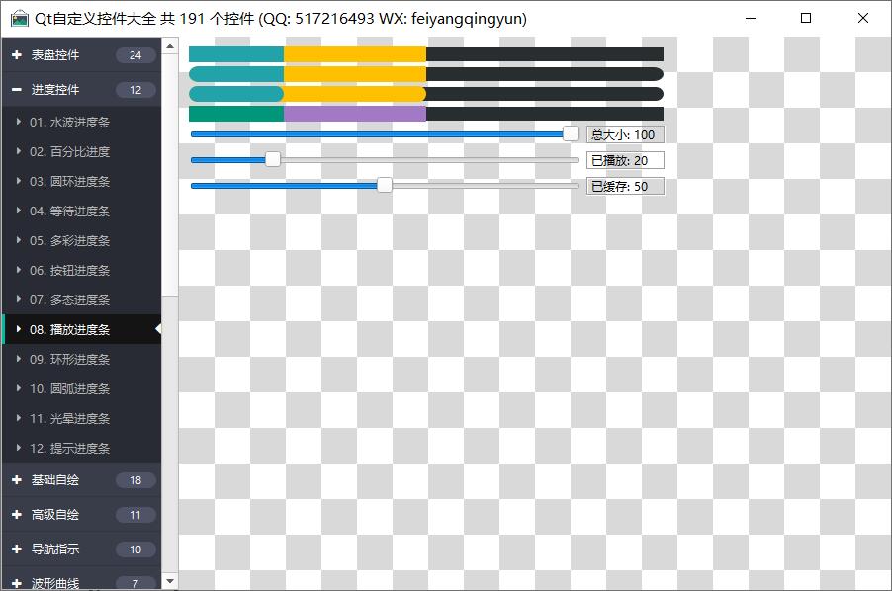This screenshot has width=892, height=591.
Task: Click arrow icon next to 01. 水波进度条
Action: pyautogui.click(x=19, y=123)
